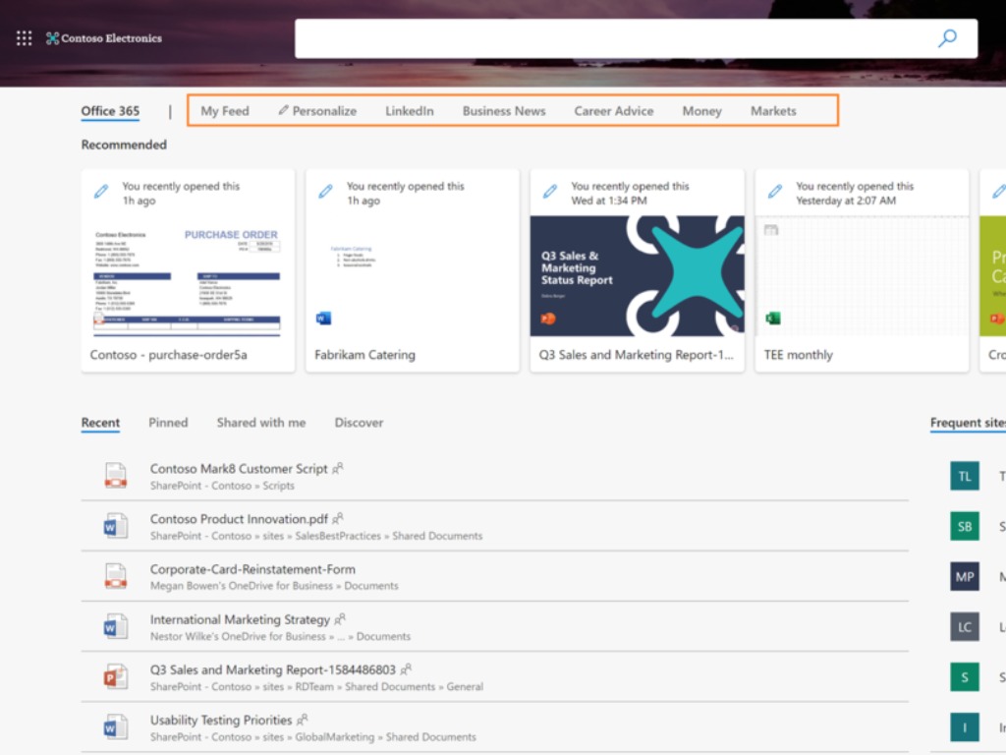Open the Q3 Sales report thumbnail card
The image size is (1006, 755).
637,275
